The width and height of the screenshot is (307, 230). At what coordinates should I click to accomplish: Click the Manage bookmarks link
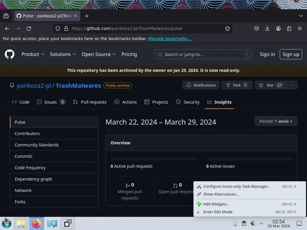(x=170, y=39)
